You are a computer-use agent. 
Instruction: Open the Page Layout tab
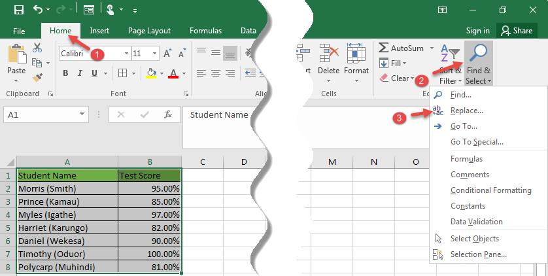click(x=149, y=31)
